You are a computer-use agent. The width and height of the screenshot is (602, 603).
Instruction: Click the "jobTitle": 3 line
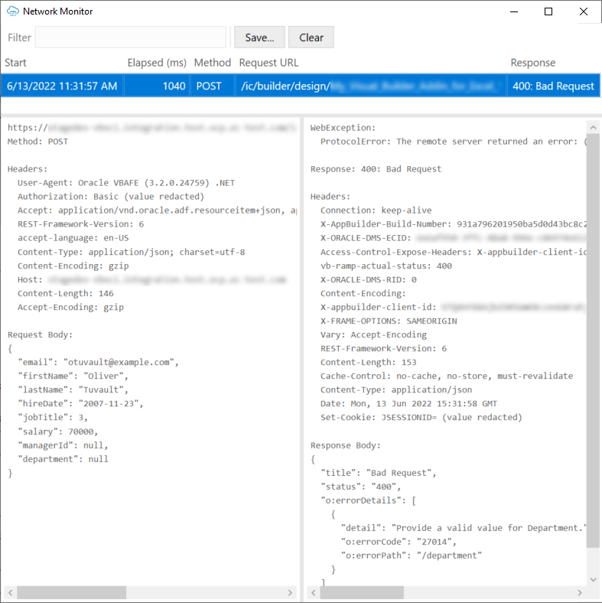(53, 418)
